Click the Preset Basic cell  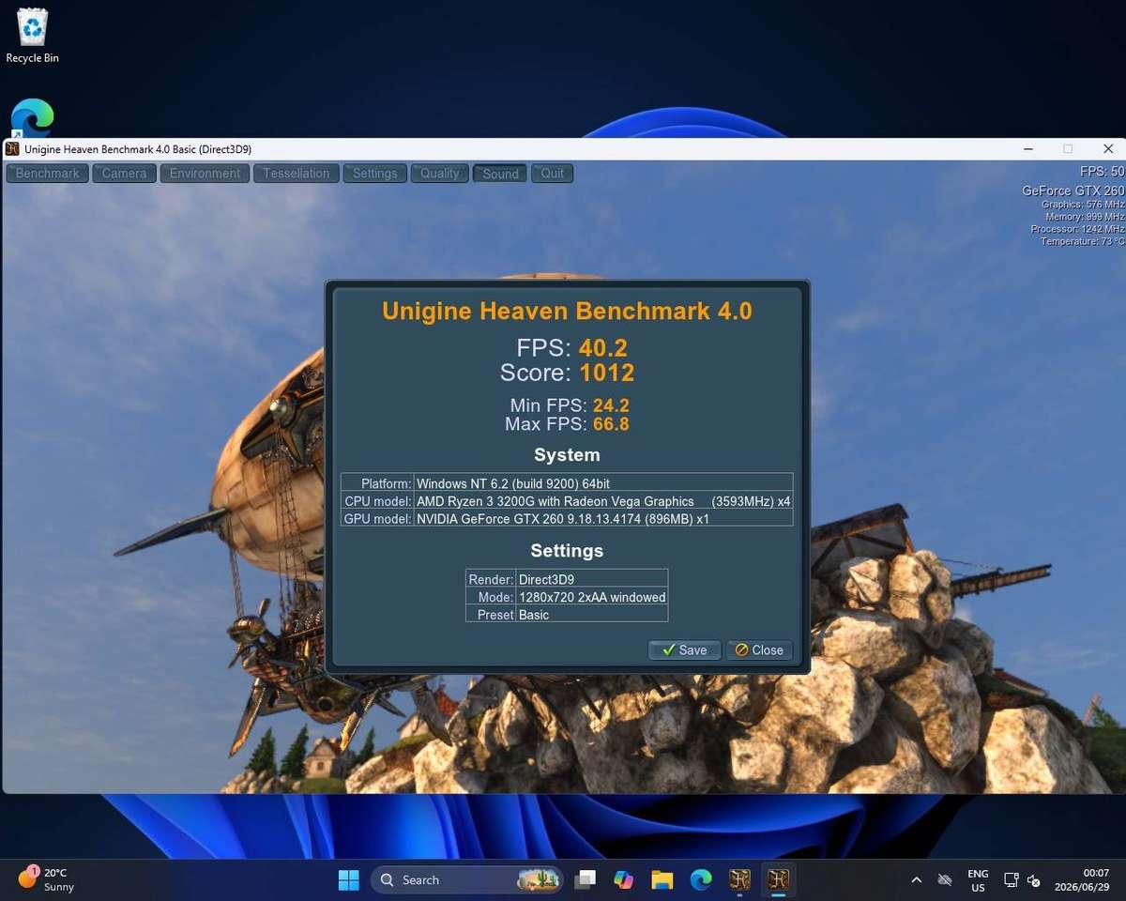(x=591, y=615)
